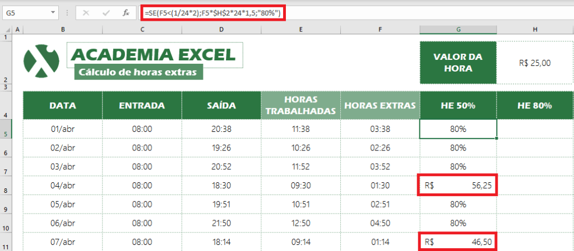Select the 01/abr date cell
Viewport: 574px width, 251px height.
[63, 129]
